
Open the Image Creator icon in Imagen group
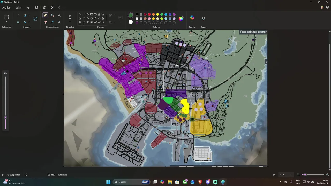click(x=35, y=19)
